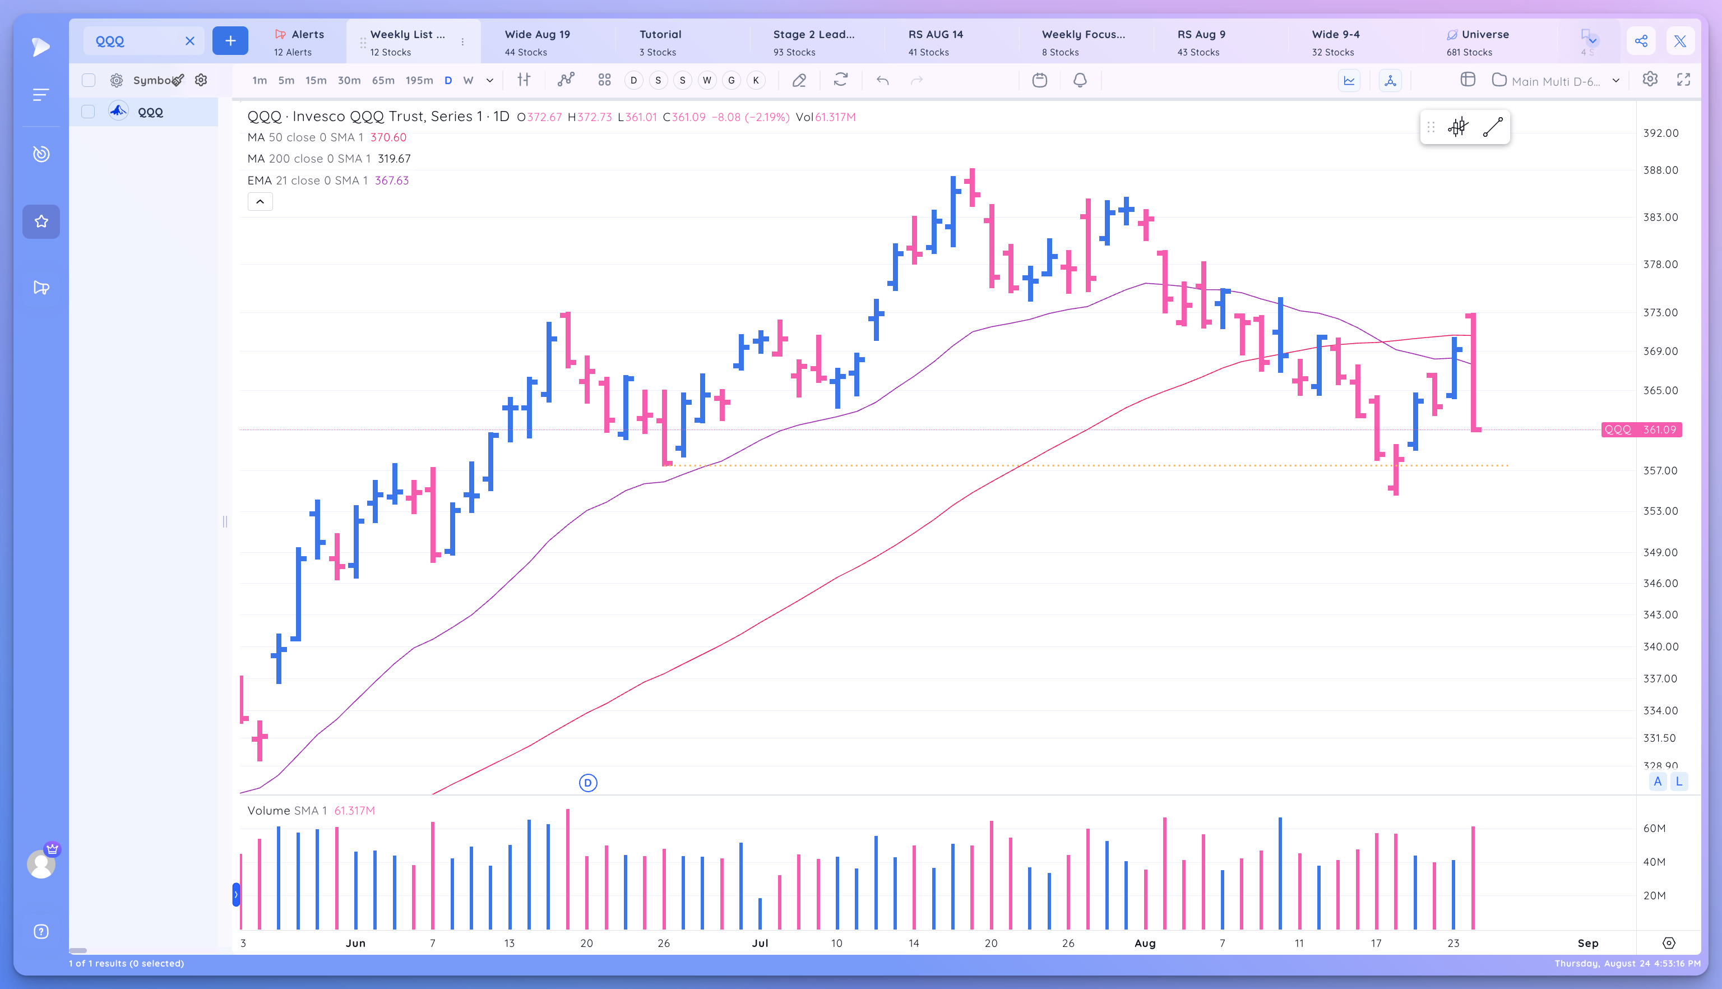Open the sidebar list menu icon
The height and width of the screenshot is (989, 1722).
click(41, 94)
